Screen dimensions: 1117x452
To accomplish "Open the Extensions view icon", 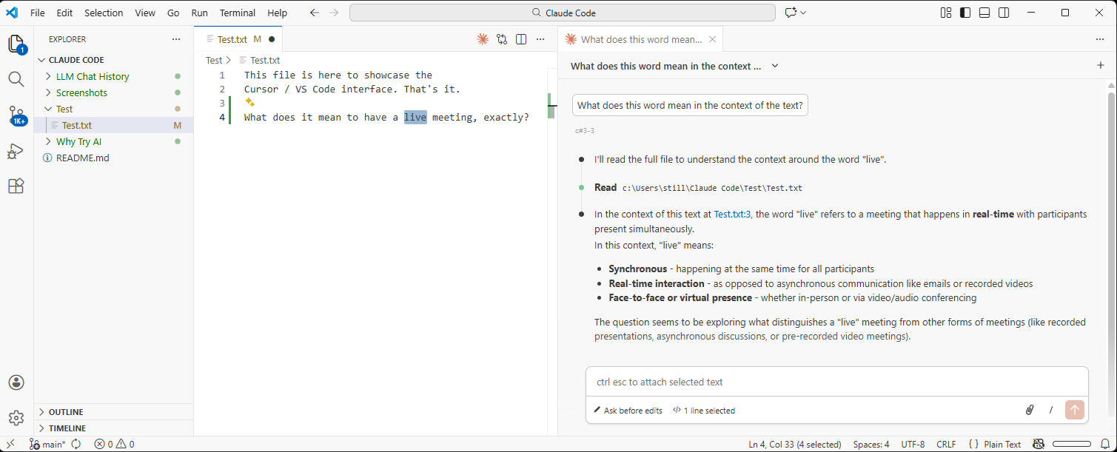I will [16, 186].
